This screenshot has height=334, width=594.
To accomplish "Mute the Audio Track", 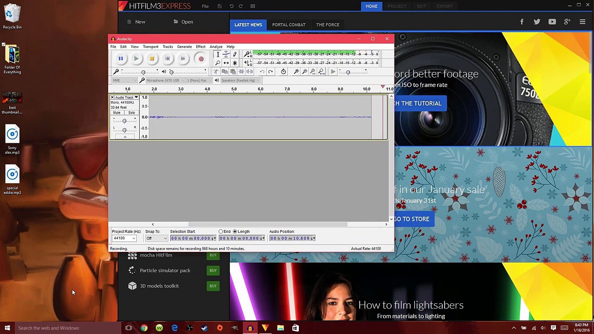I will [x=117, y=113].
